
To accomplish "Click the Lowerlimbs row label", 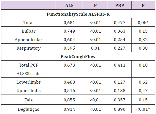I will click(x=29, y=82).
